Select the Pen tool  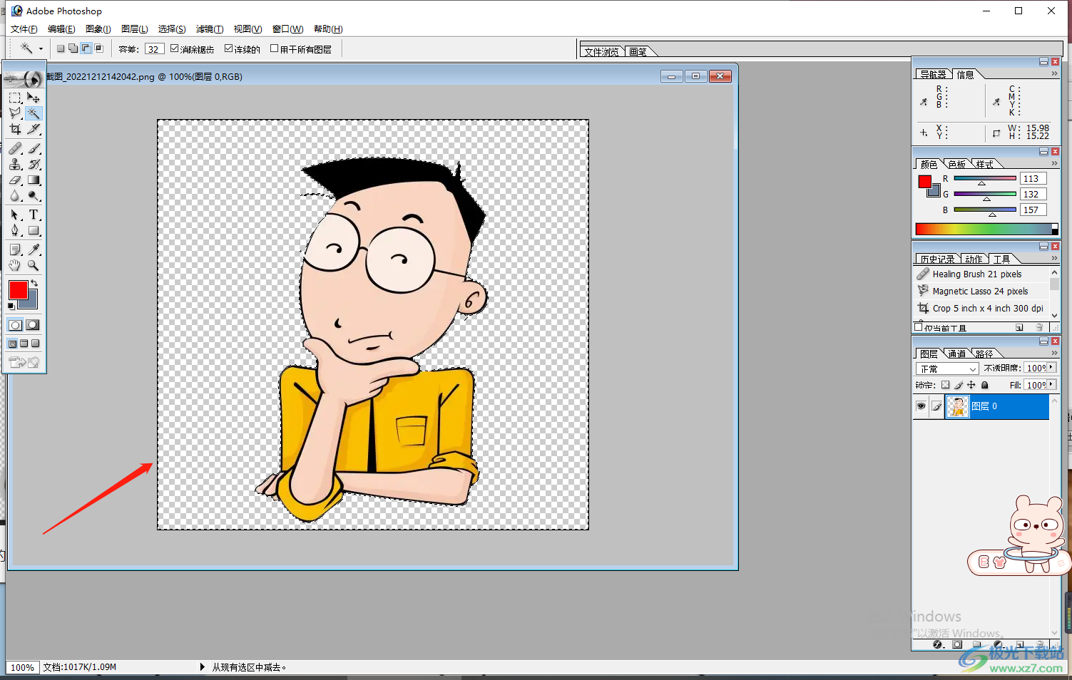15,230
